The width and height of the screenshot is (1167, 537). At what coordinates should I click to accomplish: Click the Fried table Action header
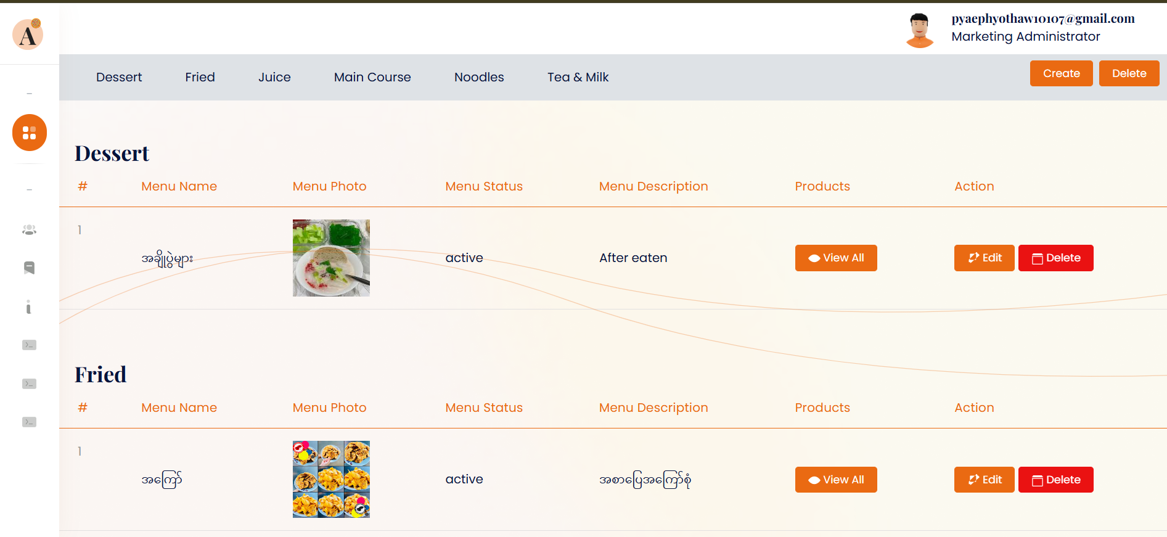pos(974,408)
